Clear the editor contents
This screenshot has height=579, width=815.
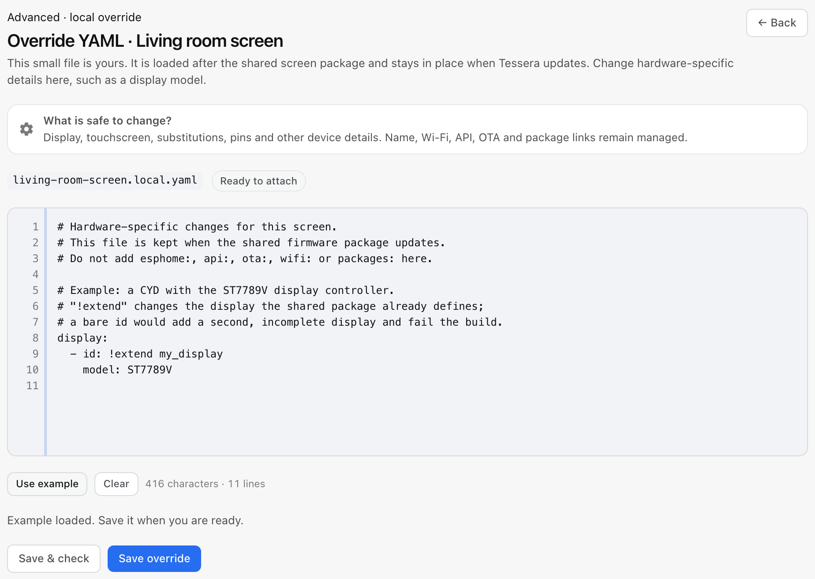click(x=116, y=484)
